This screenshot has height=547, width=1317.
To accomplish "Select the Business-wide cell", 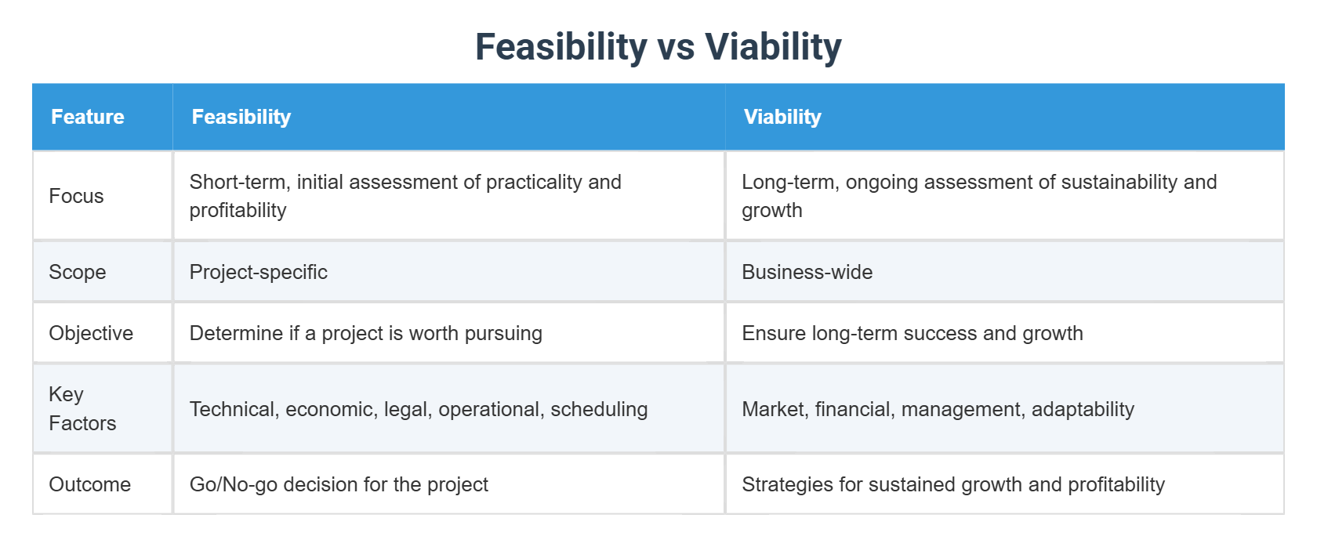I will [807, 272].
